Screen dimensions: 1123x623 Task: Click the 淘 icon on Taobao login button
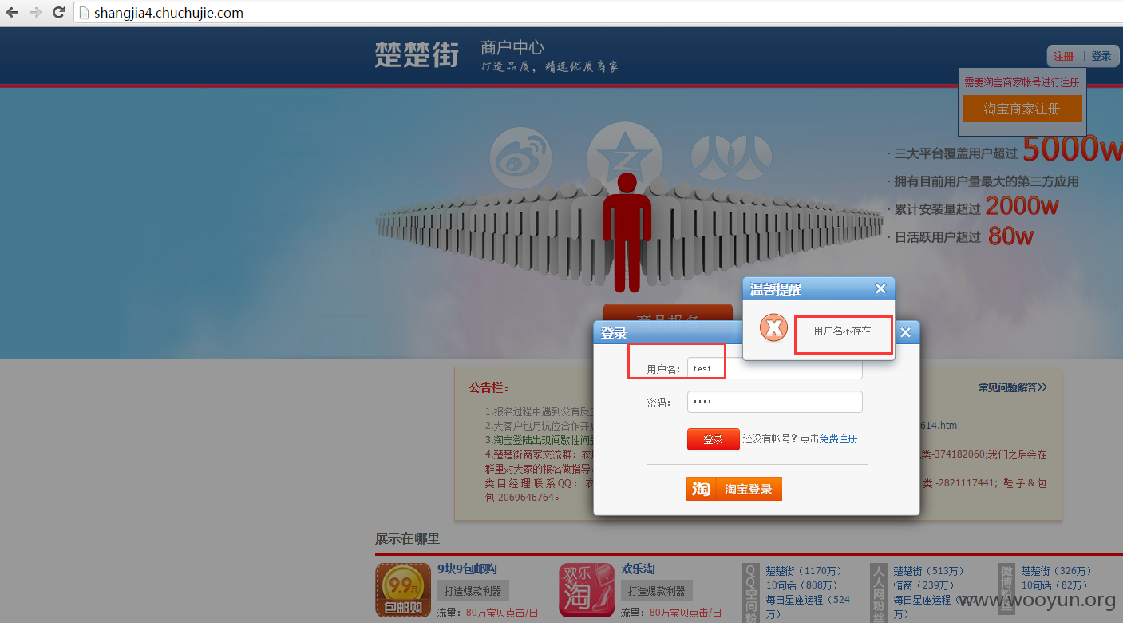(x=700, y=489)
